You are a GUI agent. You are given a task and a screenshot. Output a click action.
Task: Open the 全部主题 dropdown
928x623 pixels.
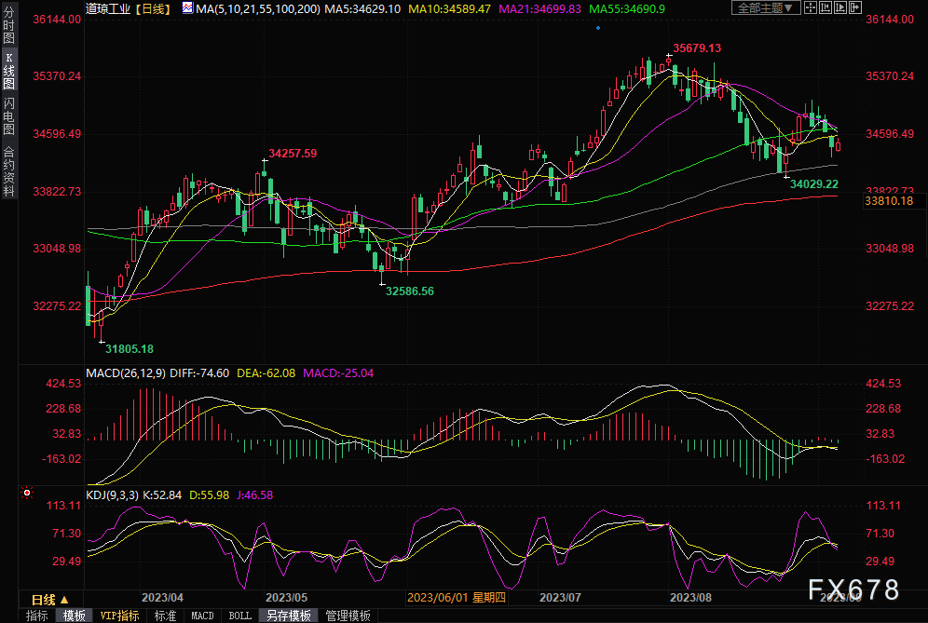click(x=767, y=7)
